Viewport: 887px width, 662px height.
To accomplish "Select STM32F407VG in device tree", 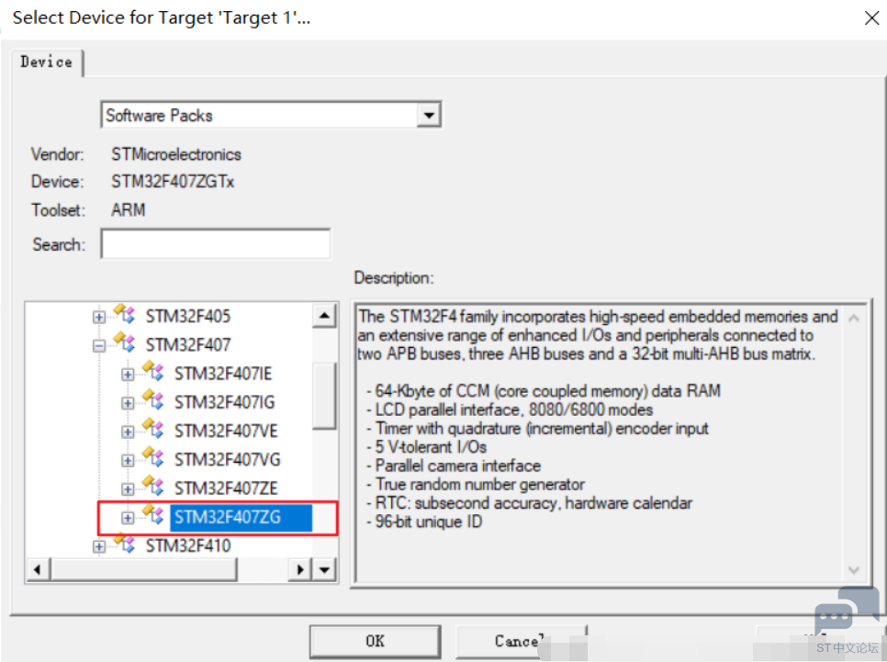I will click(x=228, y=459).
